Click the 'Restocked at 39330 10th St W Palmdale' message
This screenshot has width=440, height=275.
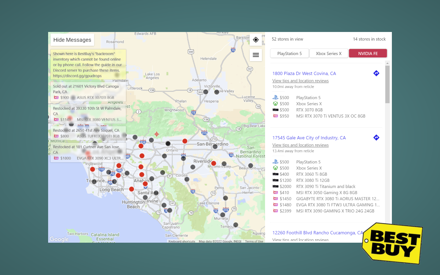pos(88,114)
